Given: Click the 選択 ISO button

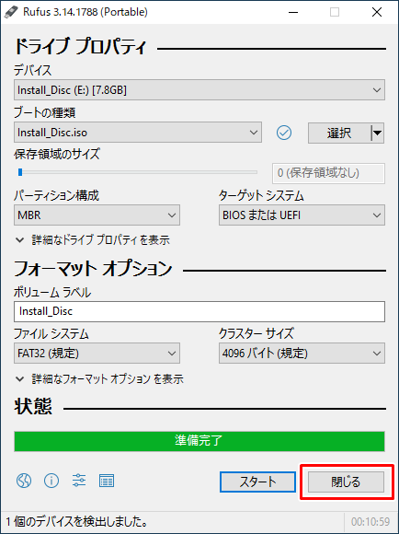Looking at the screenshot, I should click(x=339, y=133).
